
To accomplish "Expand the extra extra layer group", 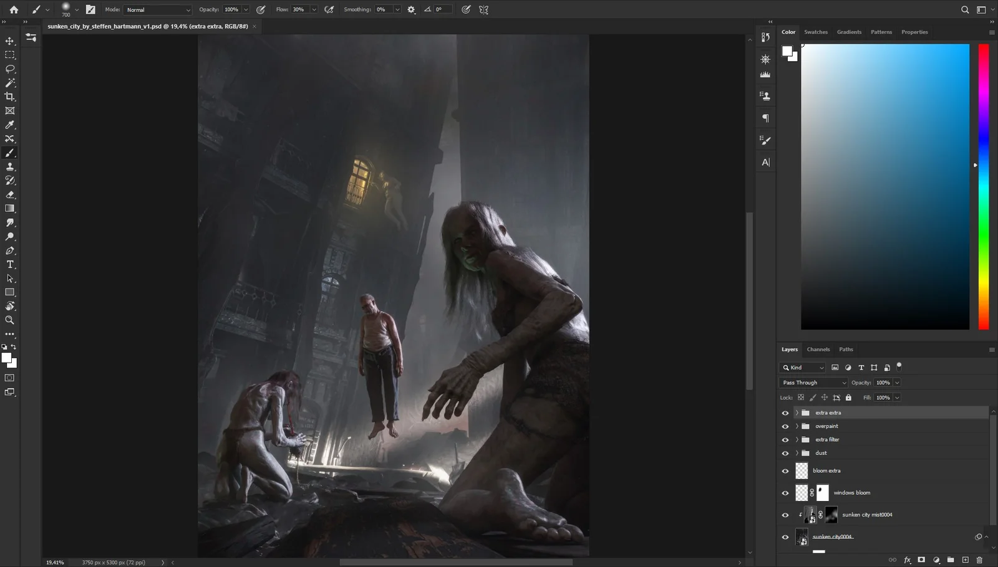I will 797,412.
